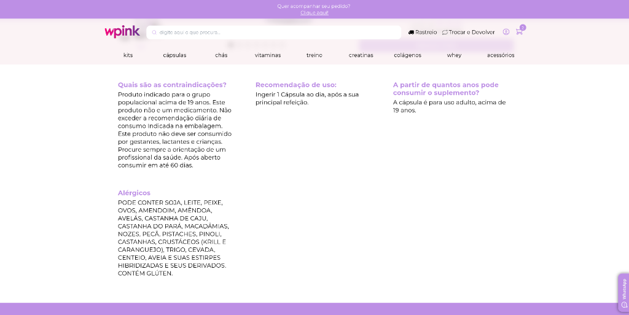Open the user account icon

(506, 32)
